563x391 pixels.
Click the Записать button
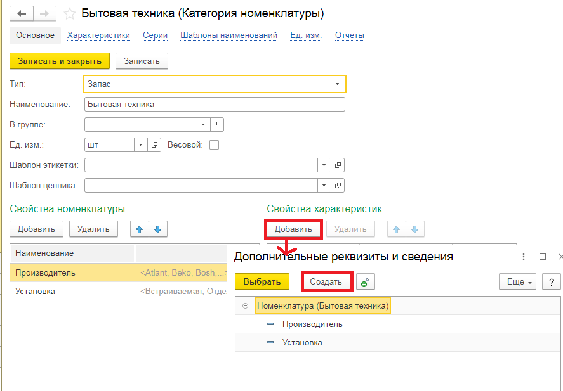(x=142, y=61)
